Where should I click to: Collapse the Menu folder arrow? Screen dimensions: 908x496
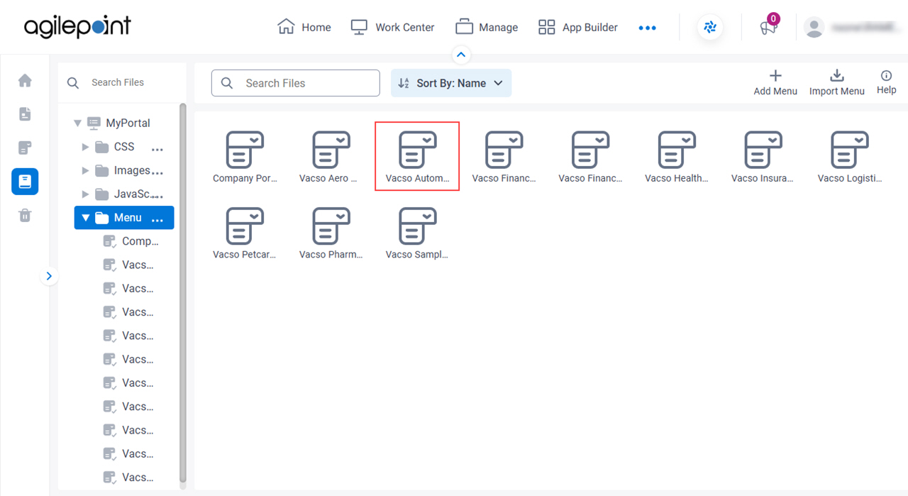tap(85, 218)
